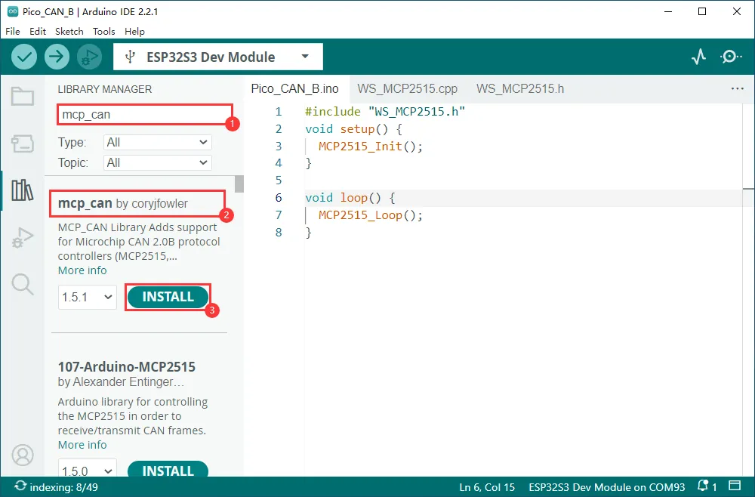Open the Tools menu
Viewport: 755px width, 497px height.
(103, 31)
